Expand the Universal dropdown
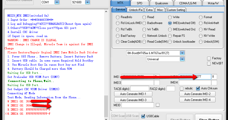This screenshot has width=228, height=120. tap(182, 59)
